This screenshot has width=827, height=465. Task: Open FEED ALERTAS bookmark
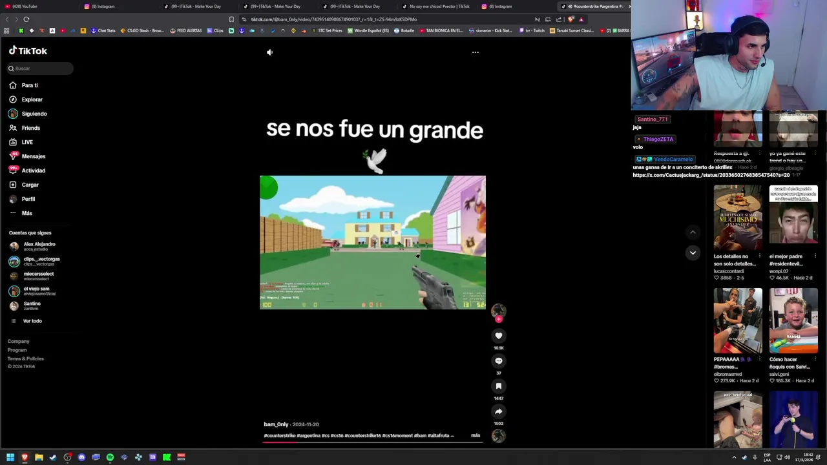coord(185,30)
